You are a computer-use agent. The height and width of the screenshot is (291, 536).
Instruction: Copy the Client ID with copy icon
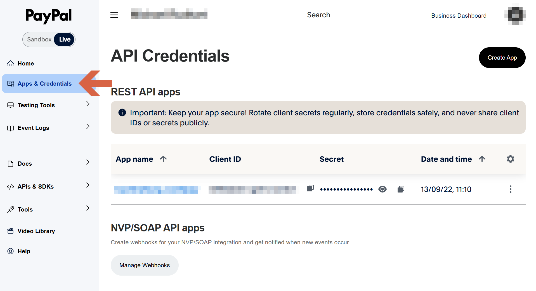click(x=310, y=188)
